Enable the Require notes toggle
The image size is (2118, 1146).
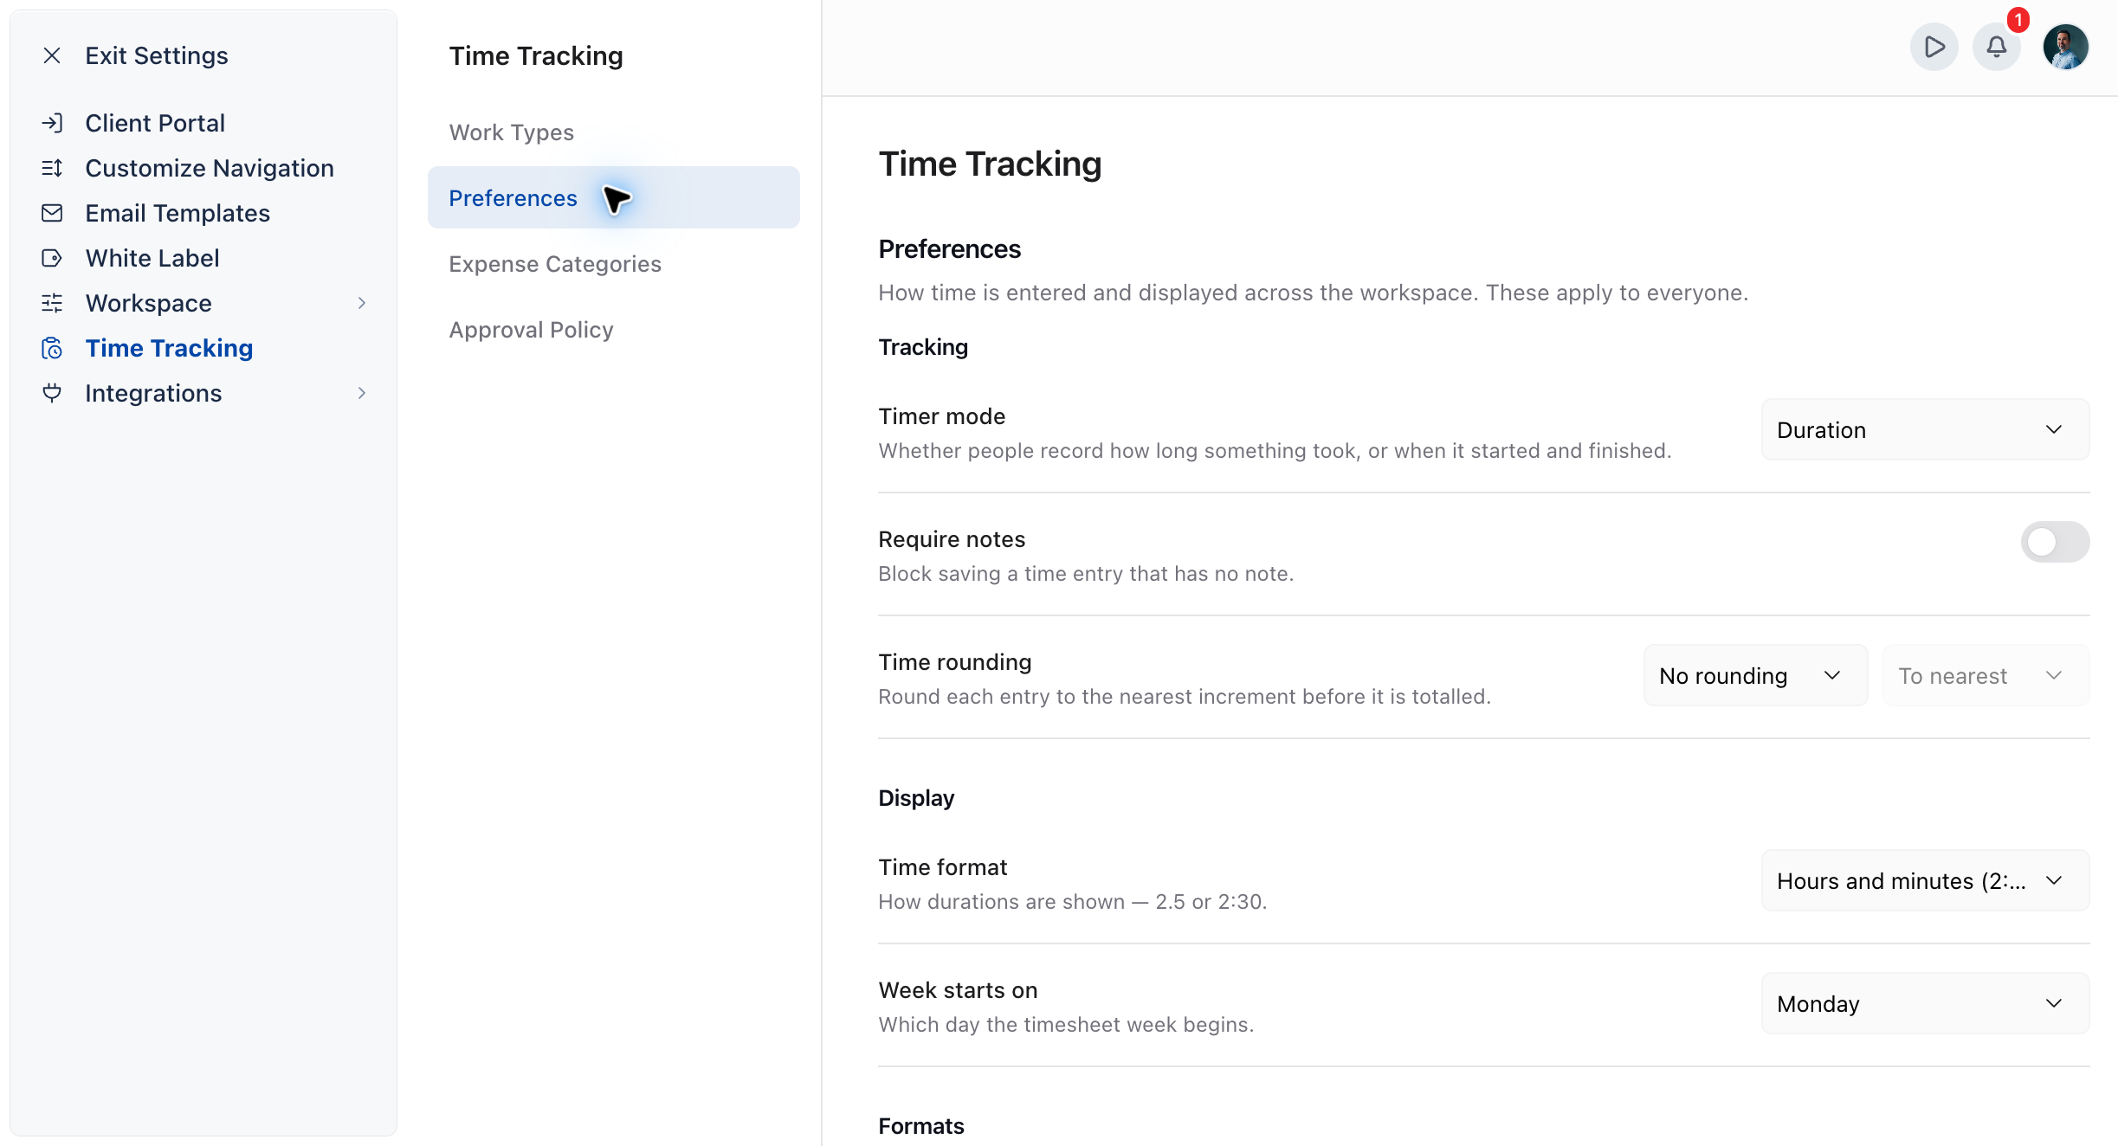(2055, 542)
